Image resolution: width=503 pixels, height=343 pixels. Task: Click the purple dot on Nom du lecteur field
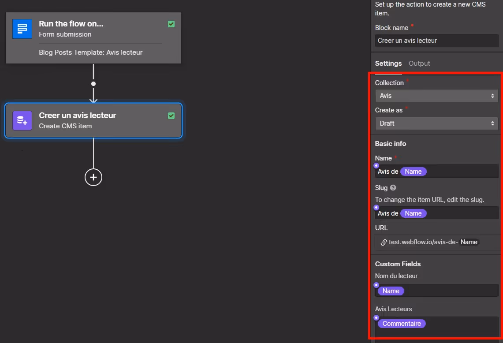376,285
